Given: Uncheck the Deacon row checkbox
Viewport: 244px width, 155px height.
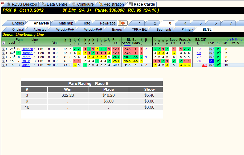Looking at the screenshot, I should (3, 49).
